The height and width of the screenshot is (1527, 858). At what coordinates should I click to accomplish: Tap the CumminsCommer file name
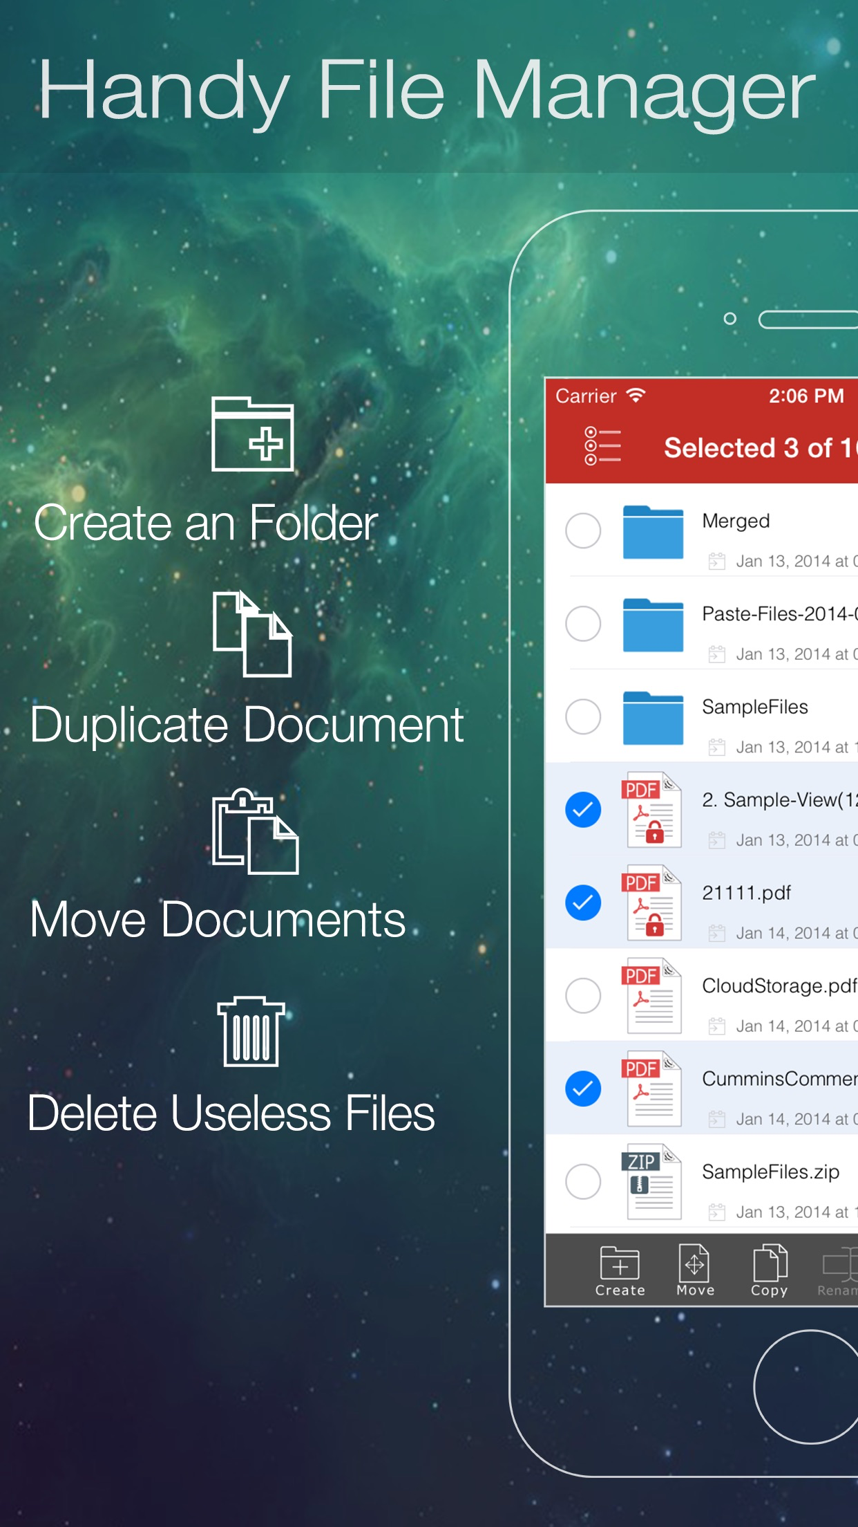pyautogui.click(x=780, y=1079)
